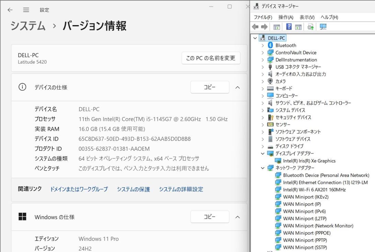Screen dimensions: 375x252
Task: Select Intel(R) Ethernet Connection (13) I219-LM
Action: pos(325,182)
